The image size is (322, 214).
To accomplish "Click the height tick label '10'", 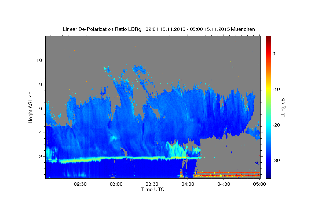I will click(39, 60).
